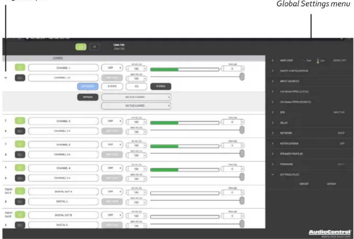Mute the Digital Out B zone speaker icon
The width and height of the screenshot is (354, 239).
(20, 225)
